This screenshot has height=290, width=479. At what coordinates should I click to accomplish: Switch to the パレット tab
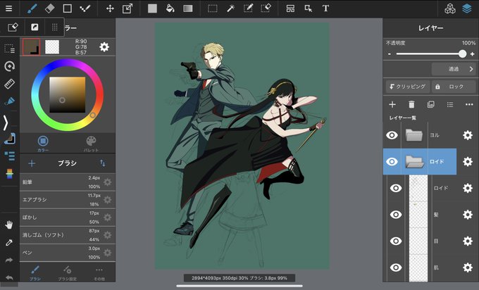[91, 144]
